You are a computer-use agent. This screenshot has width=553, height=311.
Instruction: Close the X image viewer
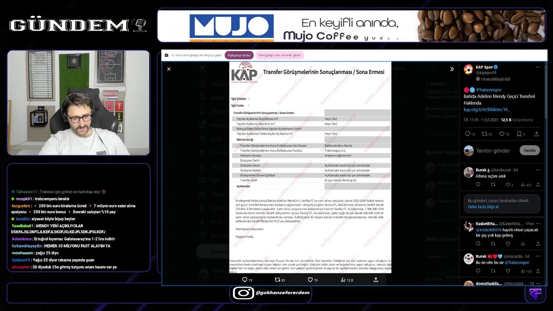(x=169, y=69)
